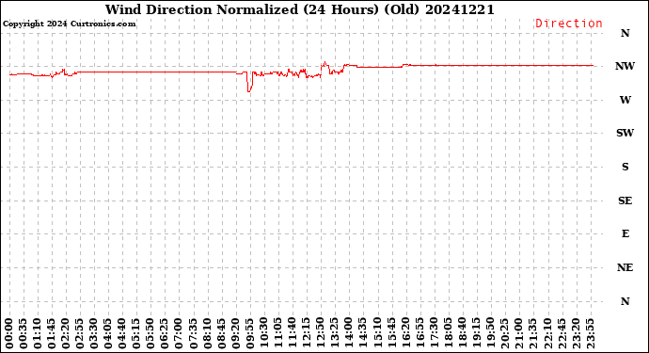The height and width of the screenshot is (353, 649).
Task: Click the 'S' axis label
Action: click(x=625, y=167)
